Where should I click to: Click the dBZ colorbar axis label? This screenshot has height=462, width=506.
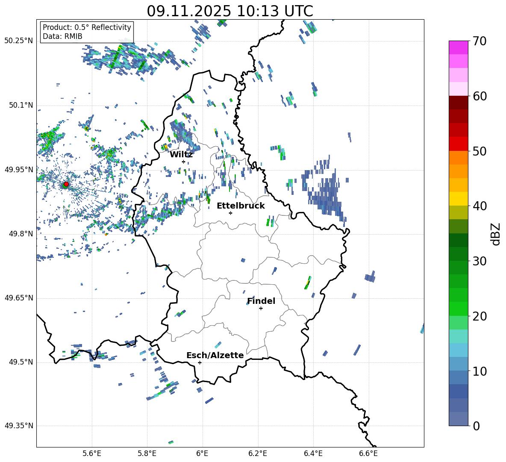click(496, 234)
